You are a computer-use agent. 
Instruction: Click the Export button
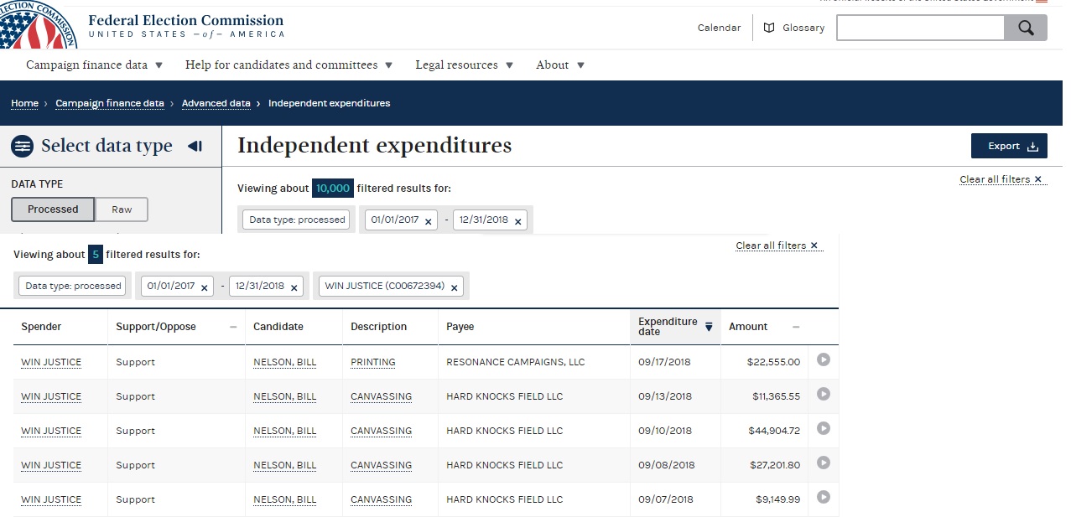click(x=1010, y=146)
